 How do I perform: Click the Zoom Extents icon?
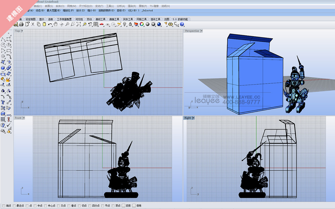click(x=79, y=25)
